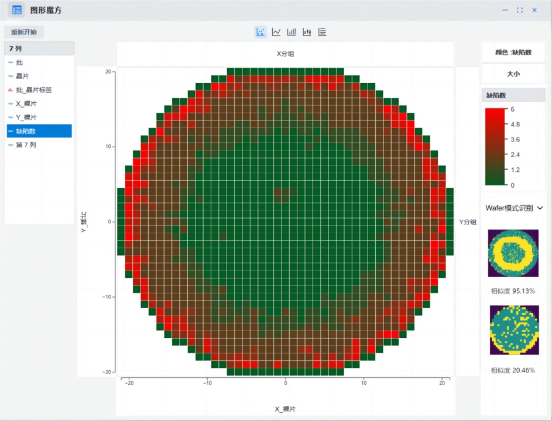Screen dimensions: 552x421
Task: Click the 7 列 columns header
Action: (39, 49)
